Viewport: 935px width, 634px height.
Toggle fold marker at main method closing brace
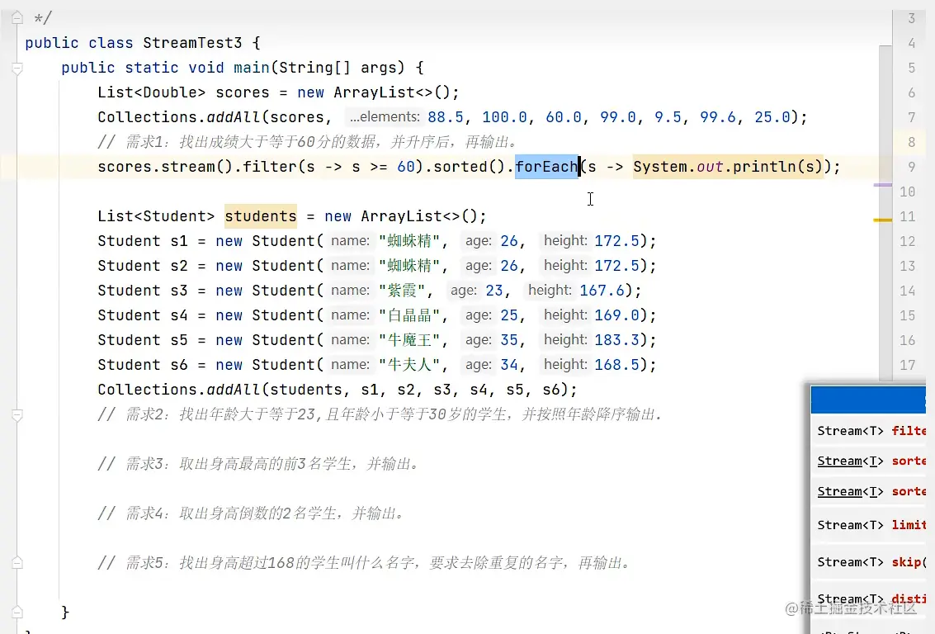tap(17, 612)
